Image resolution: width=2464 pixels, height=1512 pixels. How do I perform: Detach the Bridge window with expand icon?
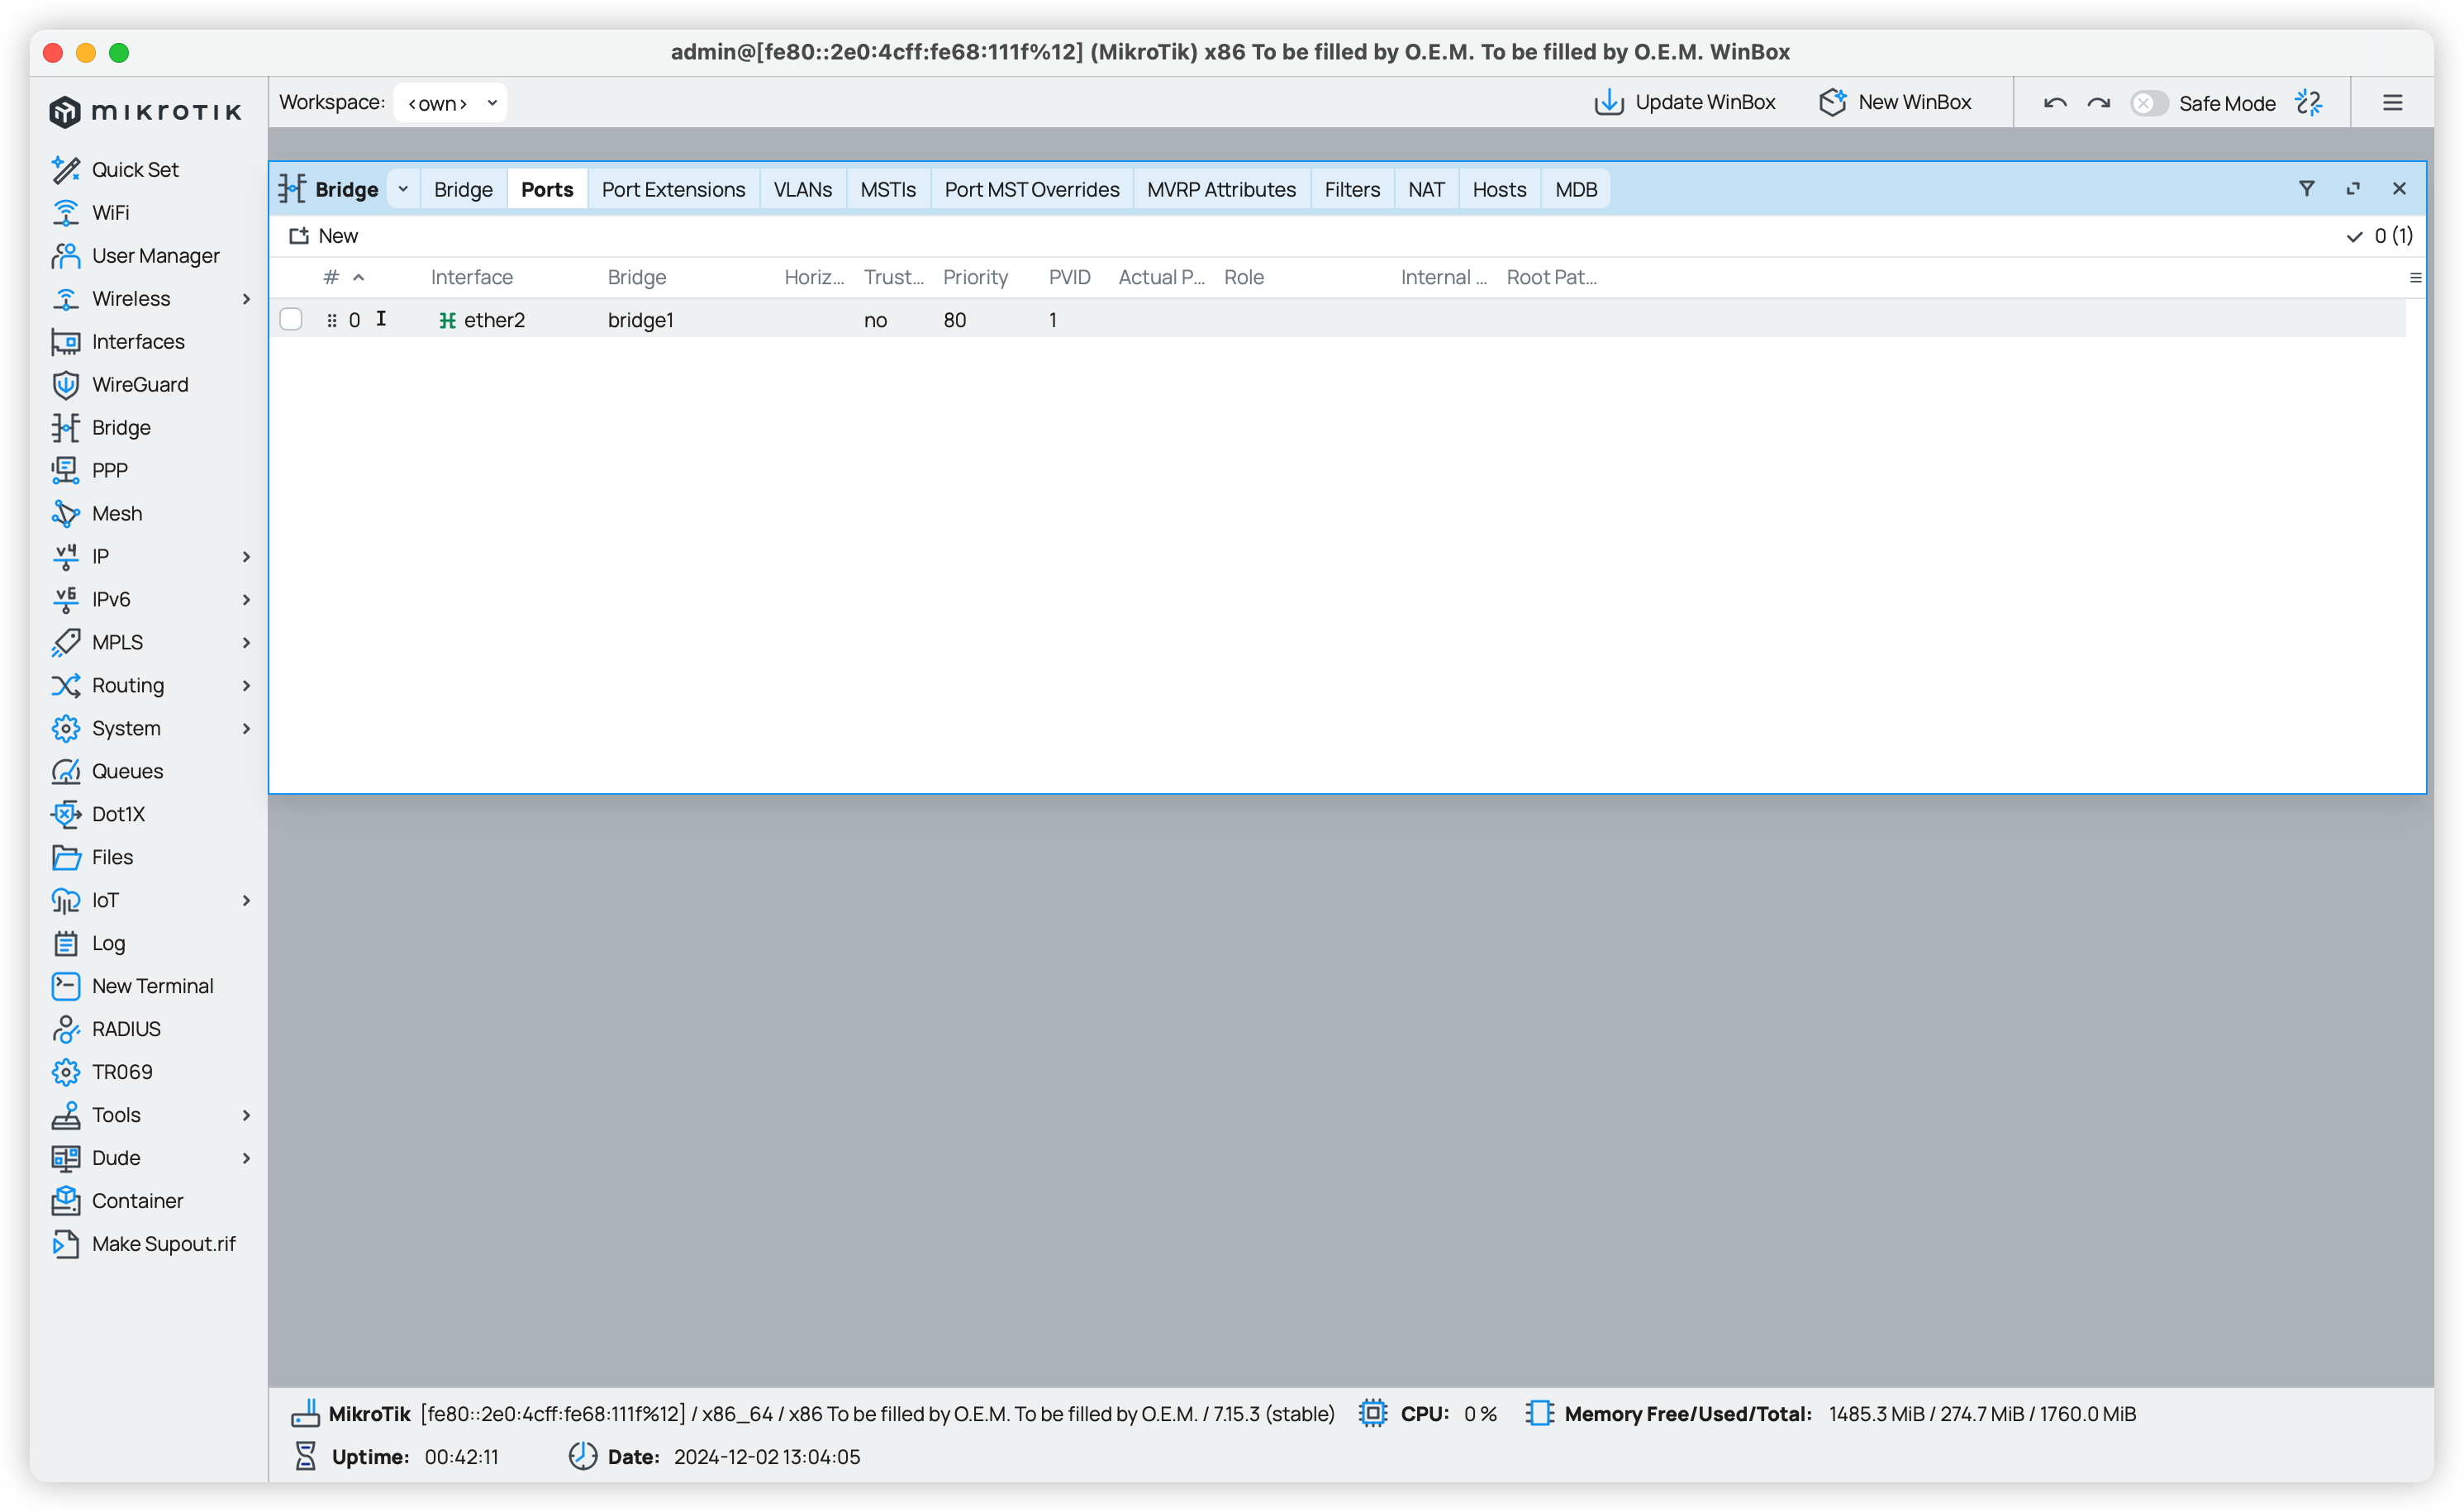(2353, 189)
